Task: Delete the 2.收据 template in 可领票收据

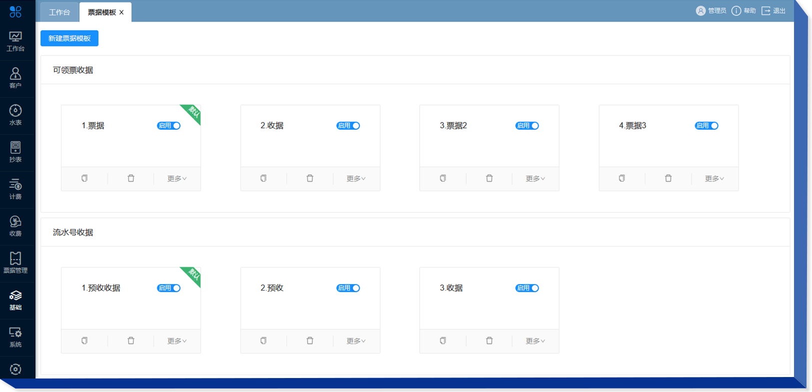Action: 310,178
